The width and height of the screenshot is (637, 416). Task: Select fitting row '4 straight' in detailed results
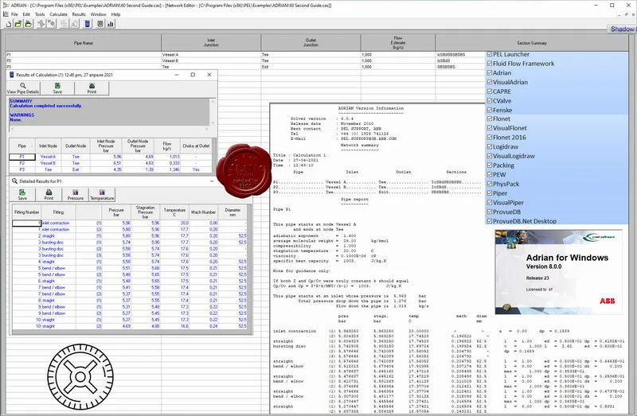click(129, 262)
